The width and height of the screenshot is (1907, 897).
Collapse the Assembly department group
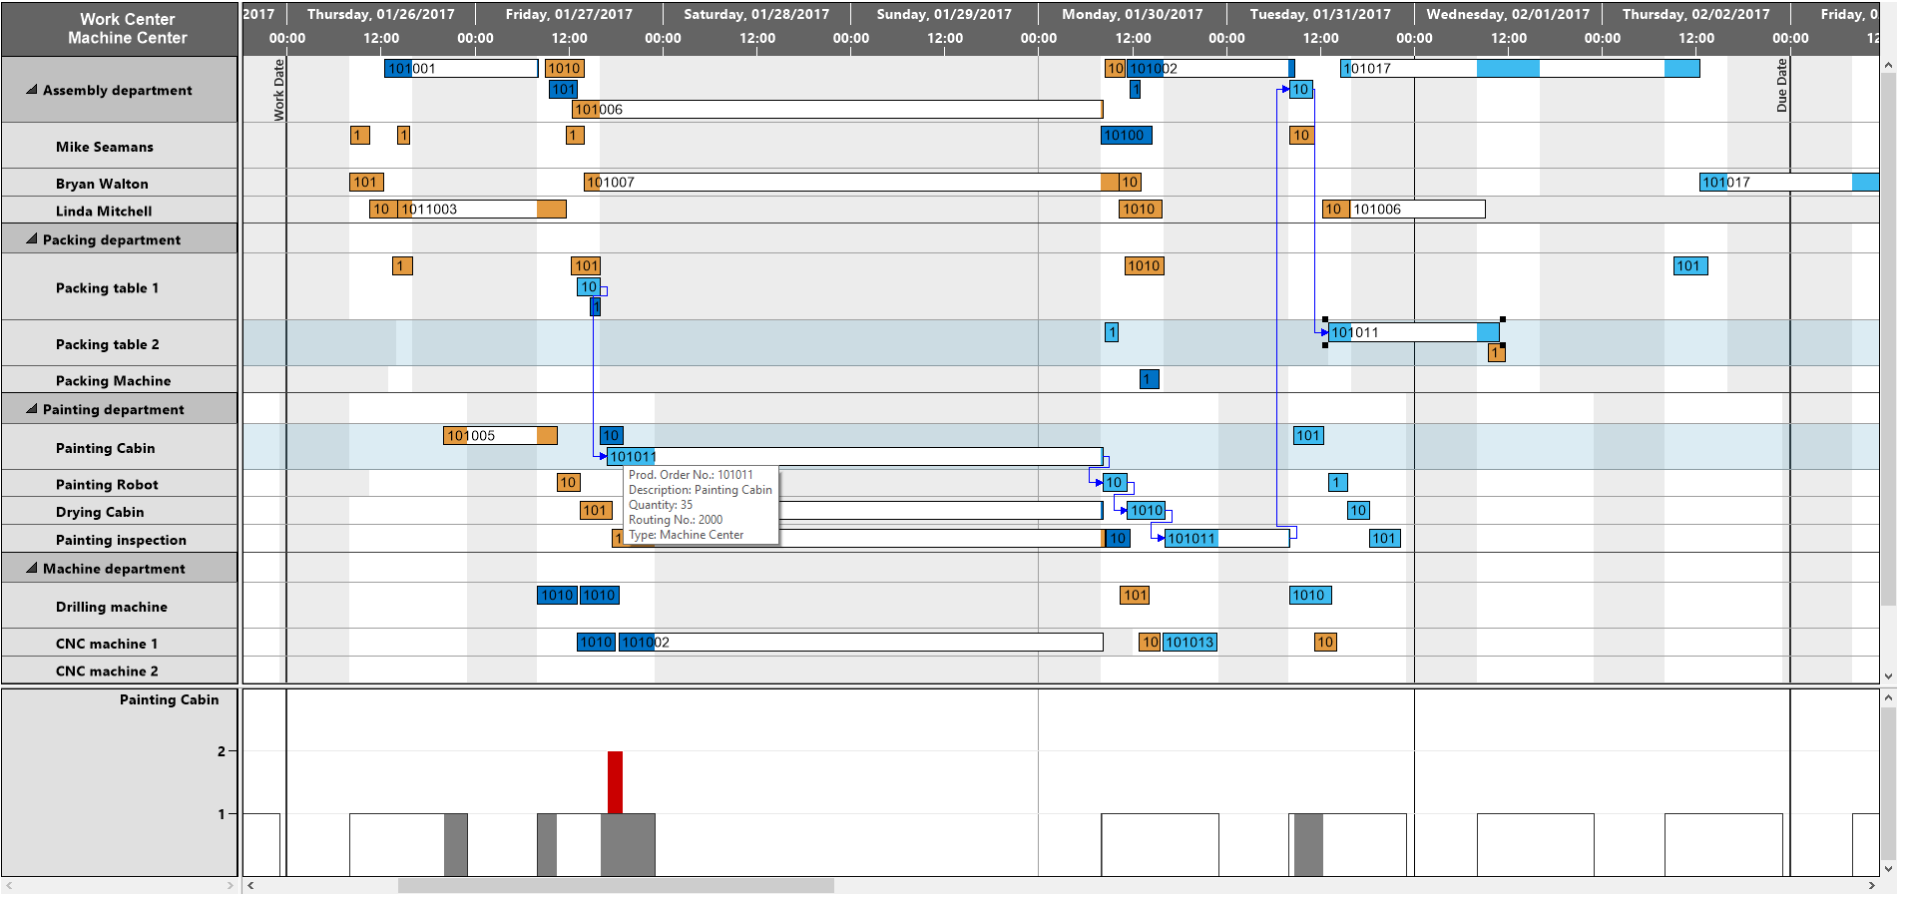point(31,90)
